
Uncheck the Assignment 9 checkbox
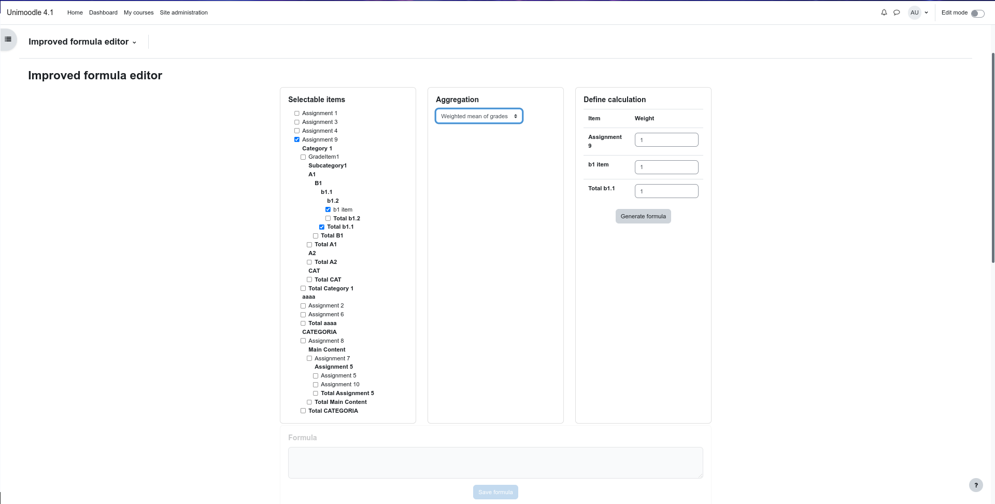tap(297, 139)
